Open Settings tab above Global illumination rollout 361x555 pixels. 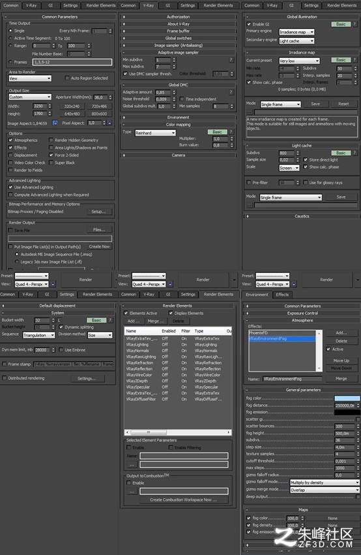(x=311, y=5)
